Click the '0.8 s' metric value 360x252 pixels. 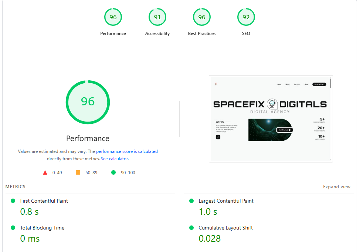30,212
